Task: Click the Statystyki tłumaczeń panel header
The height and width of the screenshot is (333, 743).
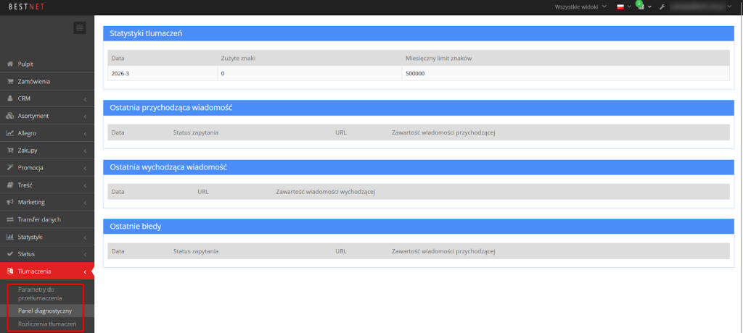Action: pyautogui.click(x=419, y=33)
